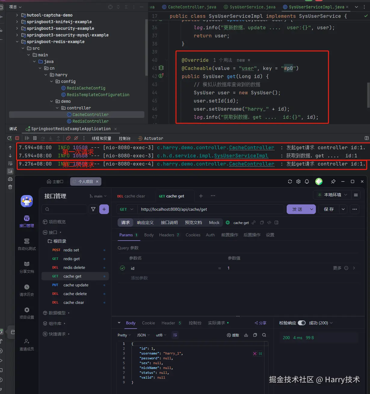
Task: Collapse the config package node
Action: coord(51,81)
